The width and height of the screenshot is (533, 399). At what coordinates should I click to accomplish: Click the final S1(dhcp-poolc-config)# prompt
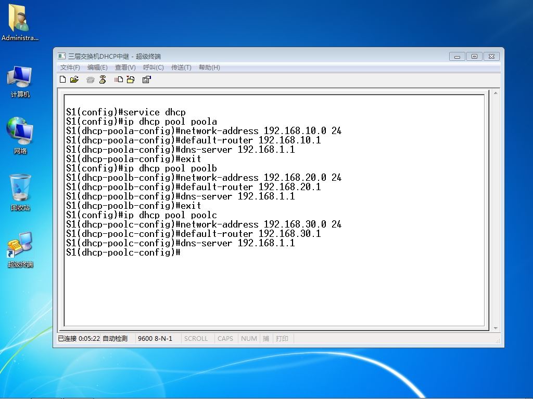pyautogui.click(x=123, y=252)
